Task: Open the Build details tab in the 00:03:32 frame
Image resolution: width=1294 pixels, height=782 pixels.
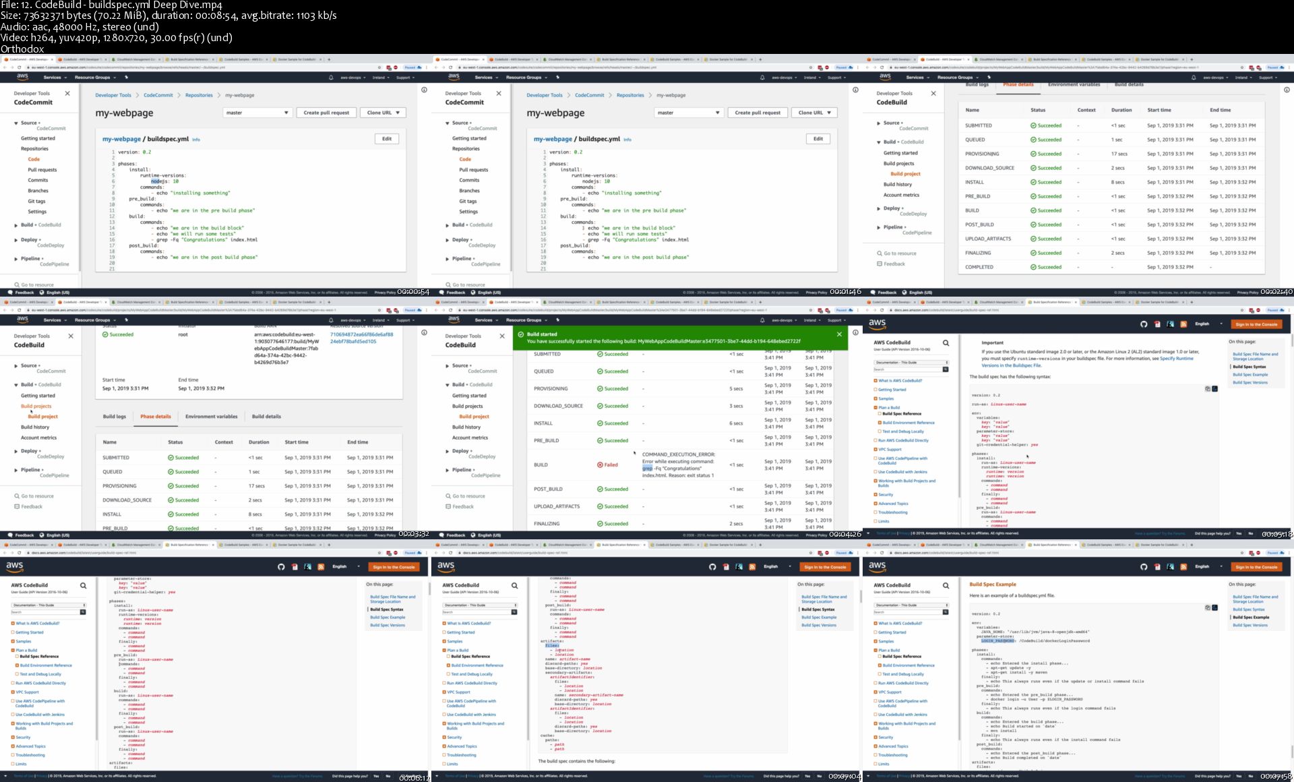Action: pos(267,417)
